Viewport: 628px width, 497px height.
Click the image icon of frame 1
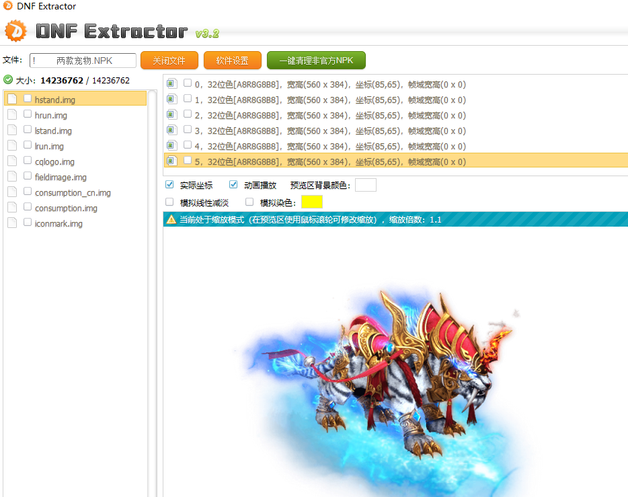click(x=172, y=99)
